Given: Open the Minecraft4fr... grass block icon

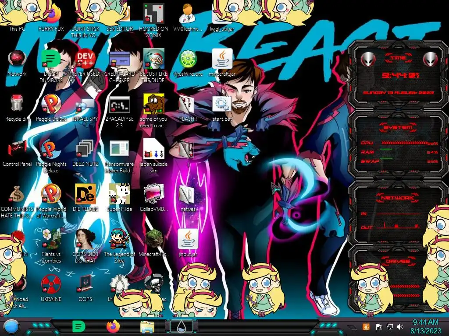Looking at the screenshot, I should [153, 239].
